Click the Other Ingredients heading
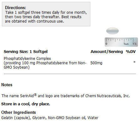This screenshot has width=139, height=121. coord(19,112)
